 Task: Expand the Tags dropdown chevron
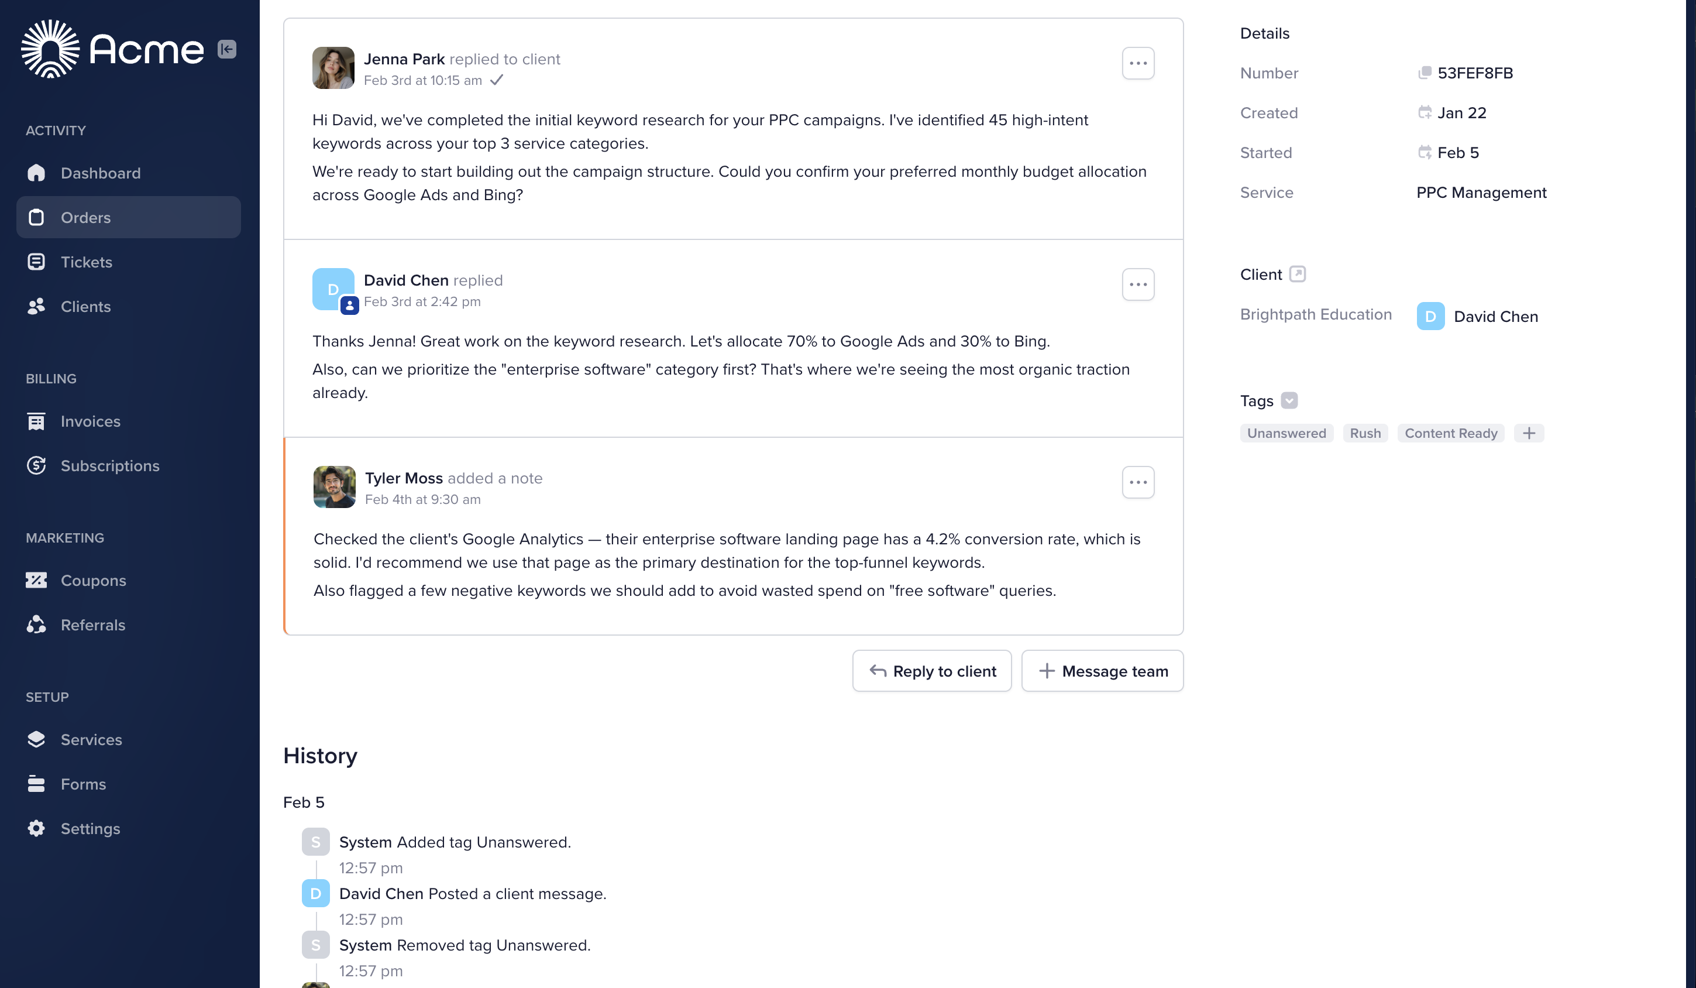(1289, 401)
